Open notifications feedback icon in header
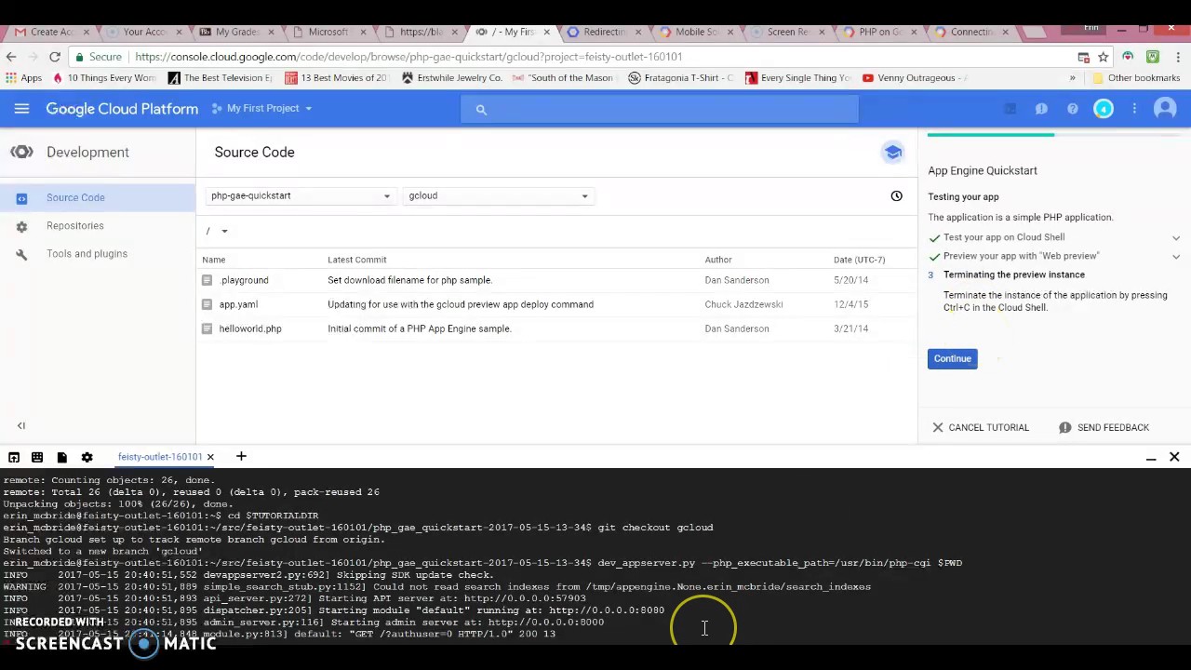 click(1041, 110)
